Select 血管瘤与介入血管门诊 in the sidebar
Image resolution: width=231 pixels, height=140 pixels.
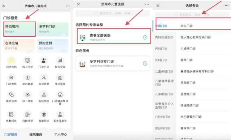pyautogui.click(x=165, y=105)
